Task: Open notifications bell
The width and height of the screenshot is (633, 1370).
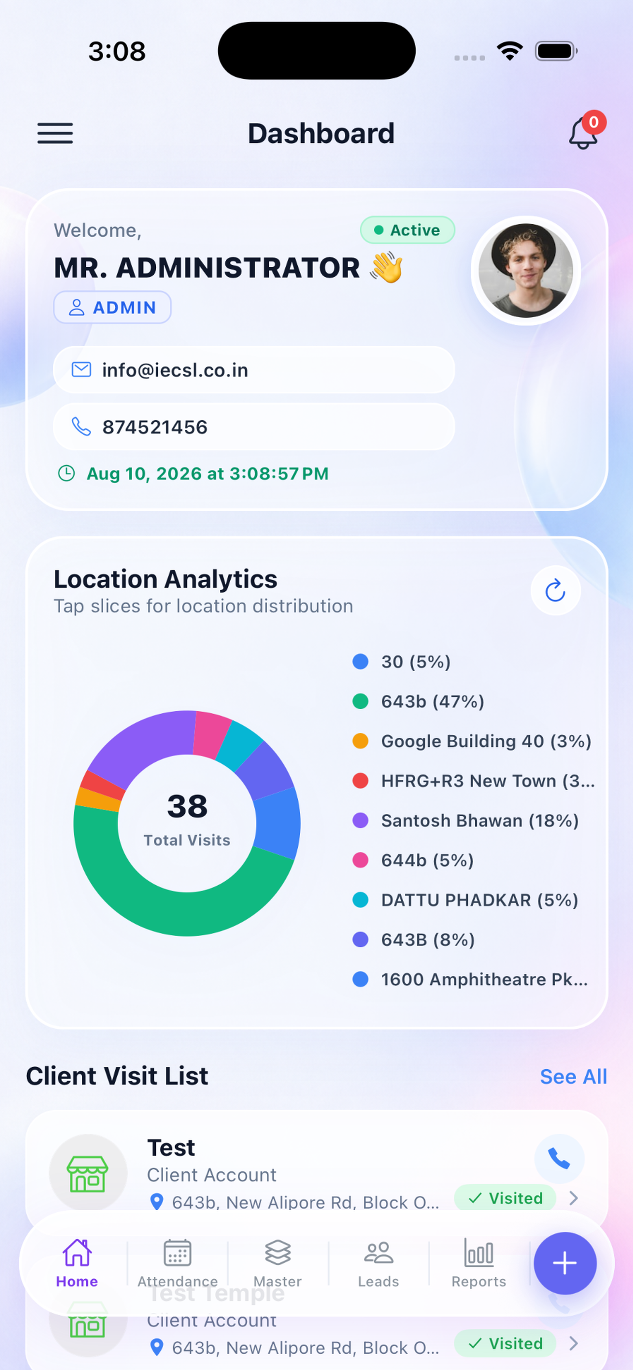Action: (584, 133)
